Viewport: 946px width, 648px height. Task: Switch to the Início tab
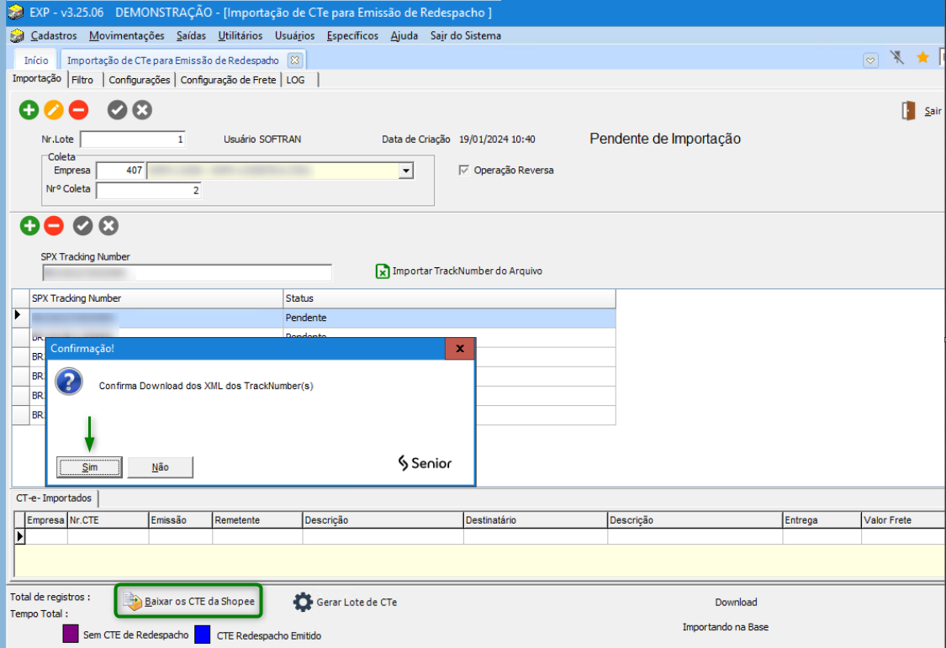tap(36, 61)
